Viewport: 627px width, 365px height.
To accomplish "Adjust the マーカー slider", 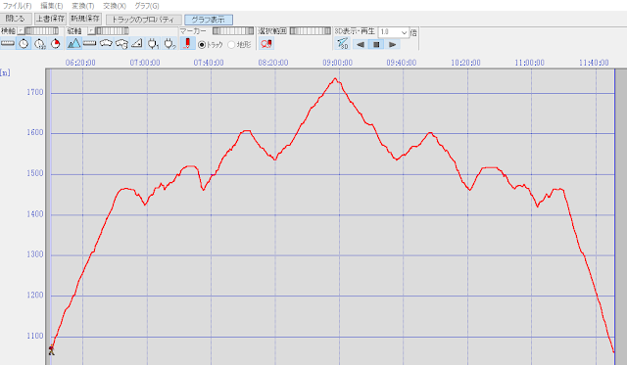I will click(x=233, y=31).
